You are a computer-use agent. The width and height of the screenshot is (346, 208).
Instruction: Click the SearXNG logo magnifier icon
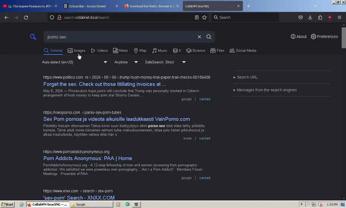tap(33, 37)
